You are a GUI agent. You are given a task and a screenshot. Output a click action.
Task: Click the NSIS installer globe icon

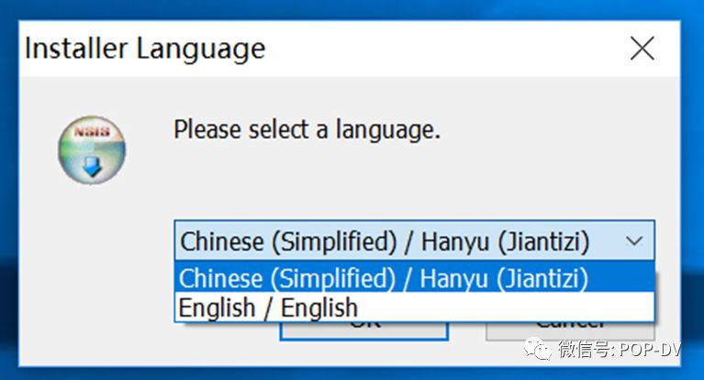(x=90, y=151)
